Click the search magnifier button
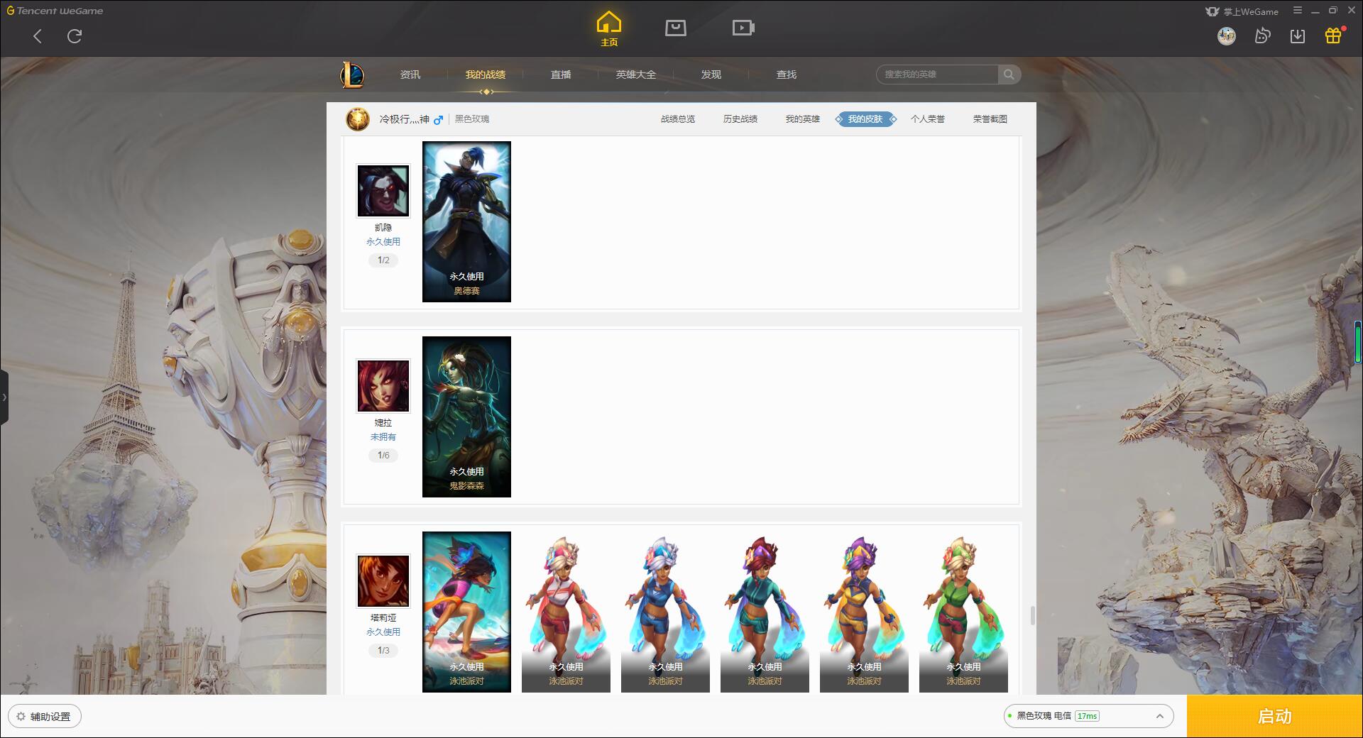1363x738 pixels. pos(1009,75)
